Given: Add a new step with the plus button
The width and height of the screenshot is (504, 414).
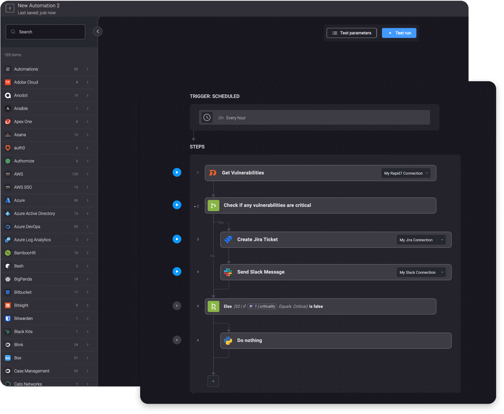Looking at the screenshot, I should (x=213, y=381).
